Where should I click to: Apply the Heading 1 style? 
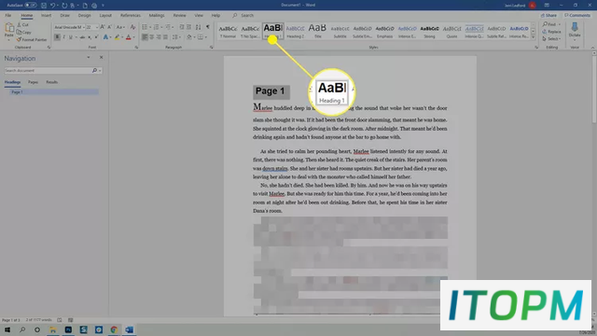pyautogui.click(x=273, y=31)
